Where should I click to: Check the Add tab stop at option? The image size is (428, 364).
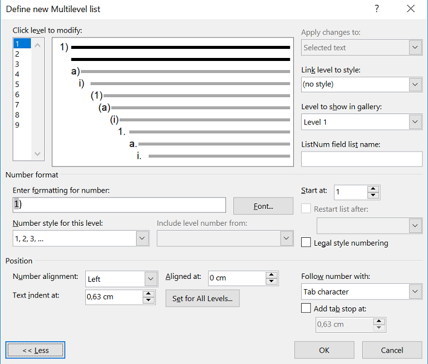pyautogui.click(x=306, y=308)
